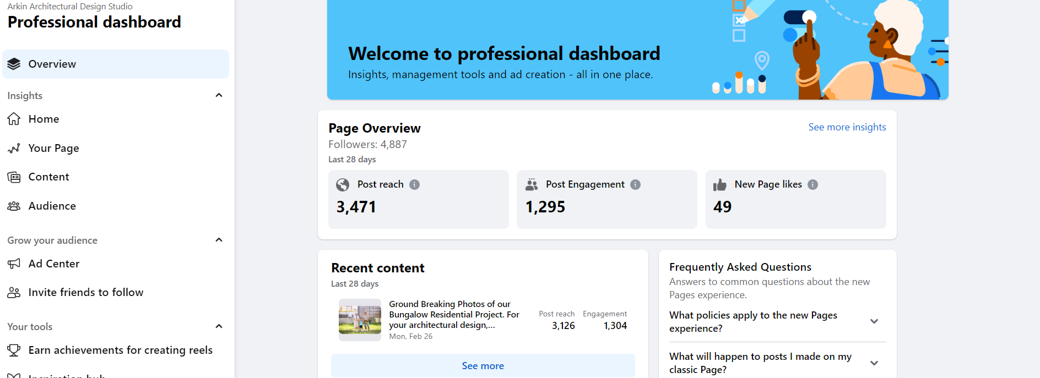
Task: Open the Ground Breaking Photos post thumbnail
Action: (360, 320)
